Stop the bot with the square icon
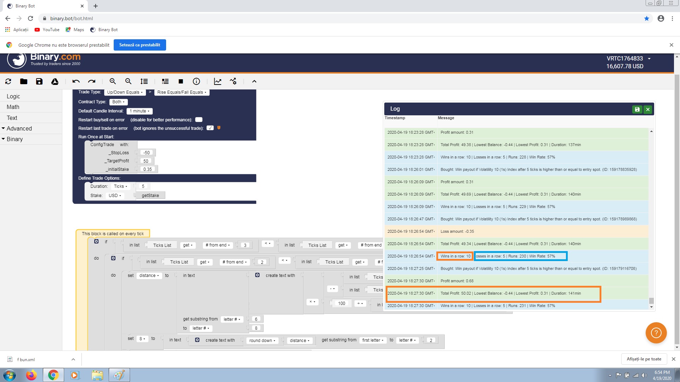This screenshot has height=382, width=680. point(181,81)
